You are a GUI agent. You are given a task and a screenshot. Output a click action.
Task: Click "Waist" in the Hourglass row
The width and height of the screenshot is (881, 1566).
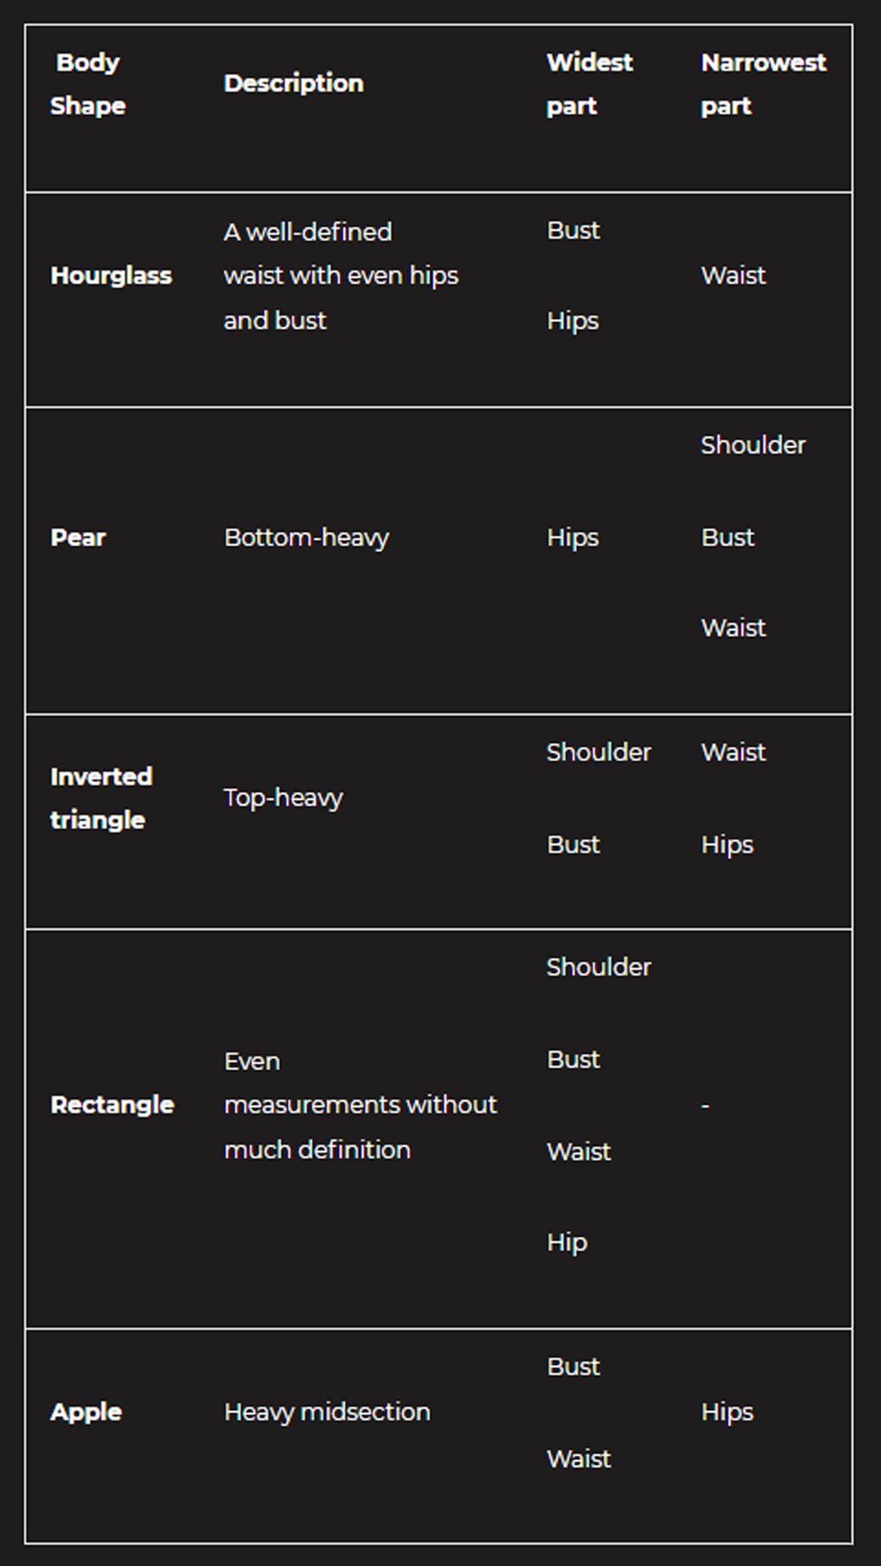(733, 276)
